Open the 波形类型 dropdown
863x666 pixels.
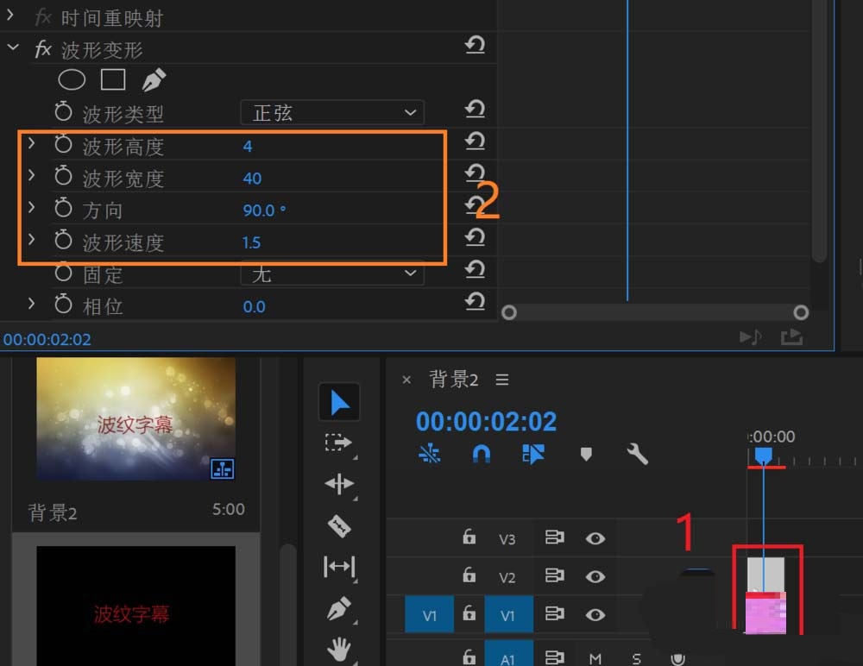click(332, 112)
